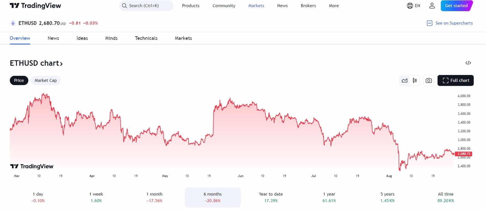Switch to the Technicals tab
Image resolution: width=486 pixels, height=210 pixels.
[146, 38]
